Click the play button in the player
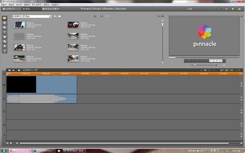Image resolution: width=245 pixels, height=153 pixels. (x=186, y=61)
